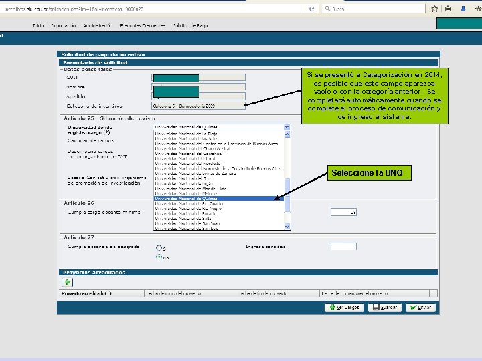
Task: Select the 'Sí' radio for docencia de posgrado
Action: pos(159,248)
